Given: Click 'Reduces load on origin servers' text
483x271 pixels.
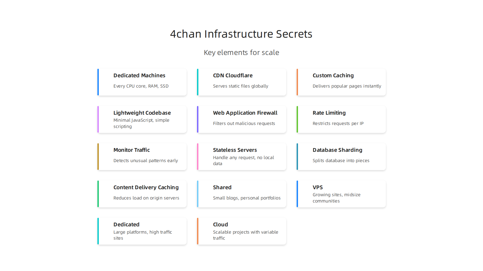Looking at the screenshot, I should point(146,198).
